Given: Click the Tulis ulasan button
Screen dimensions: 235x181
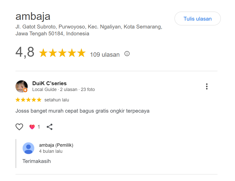Looking at the screenshot, I should coord(197,19).
